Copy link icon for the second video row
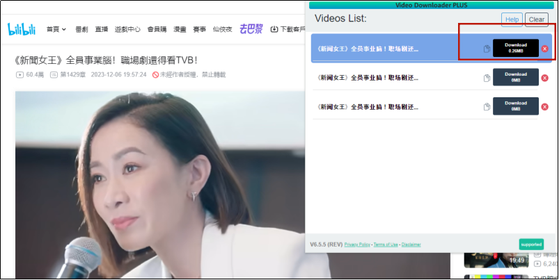Screen dimensions: 559x280 click(x=487, y=78)
